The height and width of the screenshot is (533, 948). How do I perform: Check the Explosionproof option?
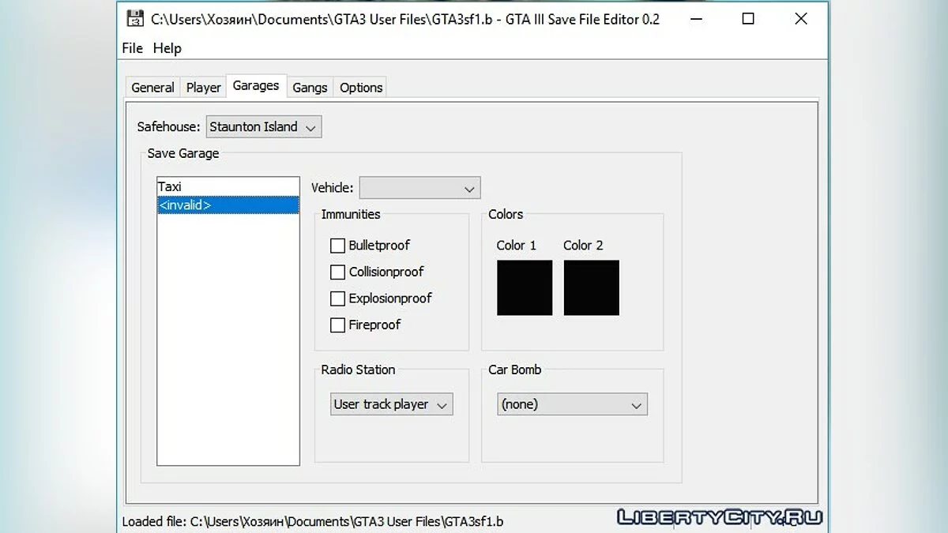click(x=337, y=298)
